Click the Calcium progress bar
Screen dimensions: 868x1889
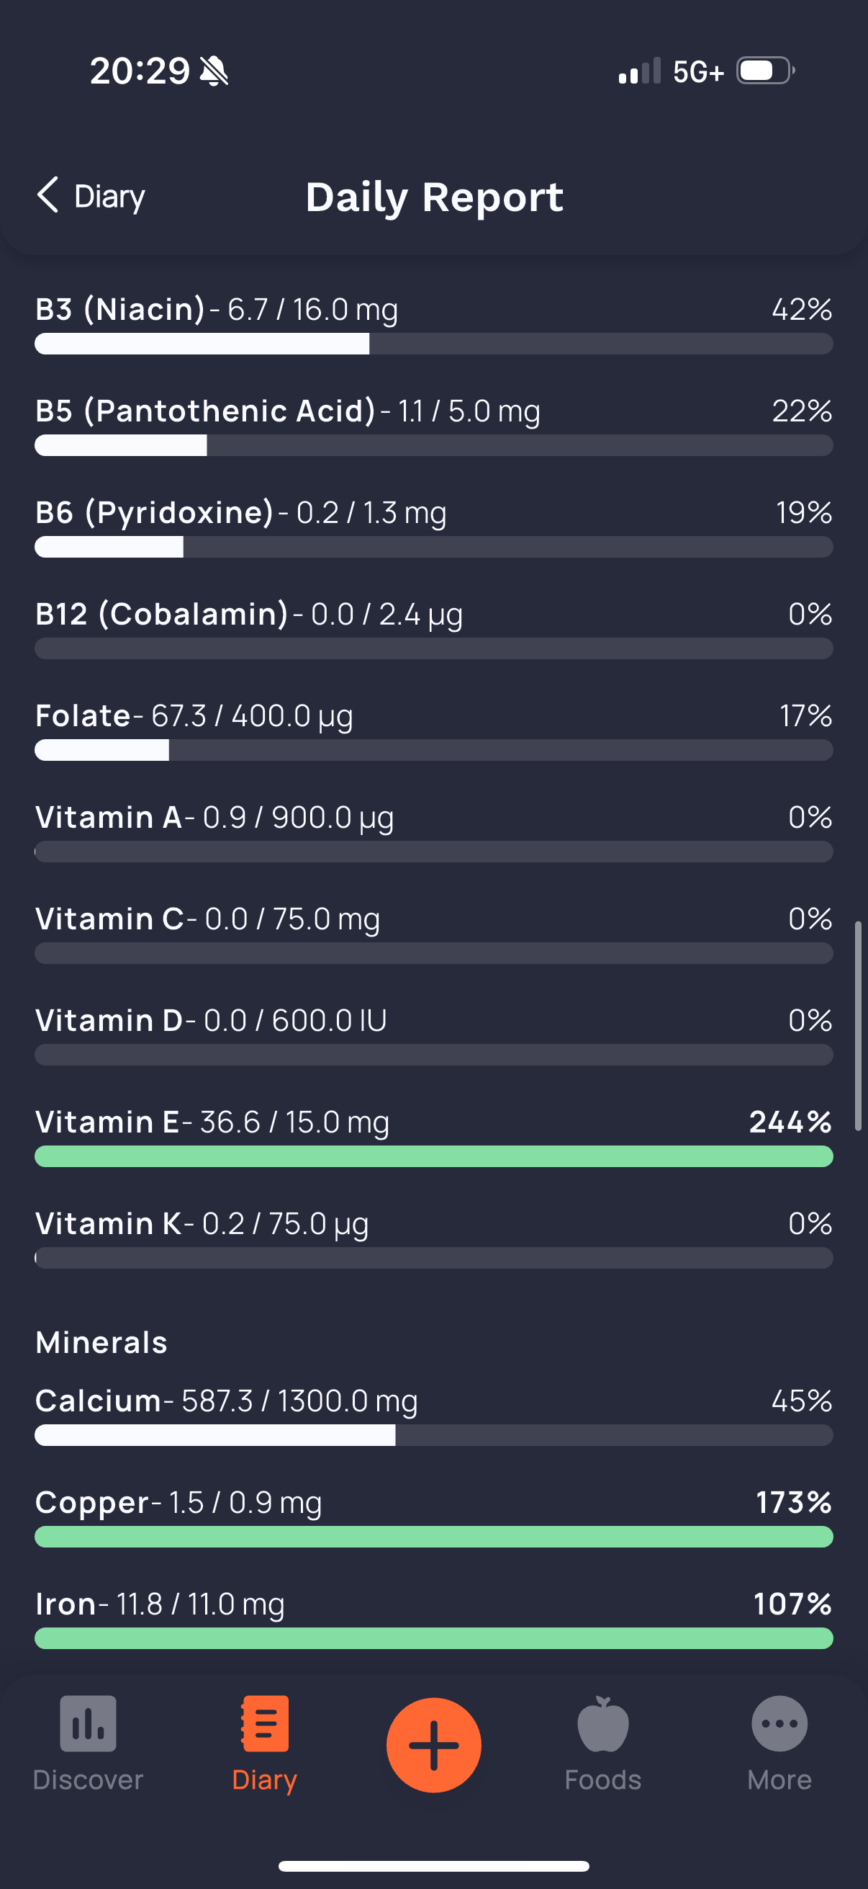tap(433, 1435)
